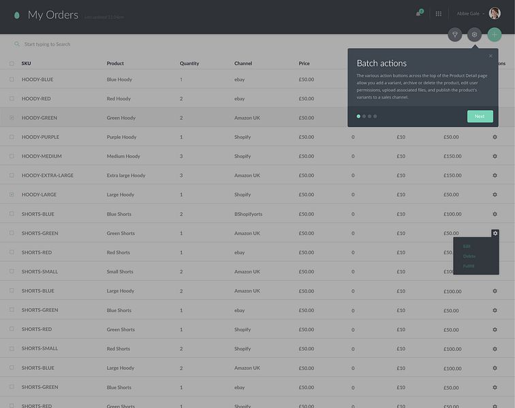Open the gear menu for HOODY-MEDIUM

tap(495, 156)
